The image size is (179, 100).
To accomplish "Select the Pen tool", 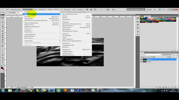I will (3, 49).
